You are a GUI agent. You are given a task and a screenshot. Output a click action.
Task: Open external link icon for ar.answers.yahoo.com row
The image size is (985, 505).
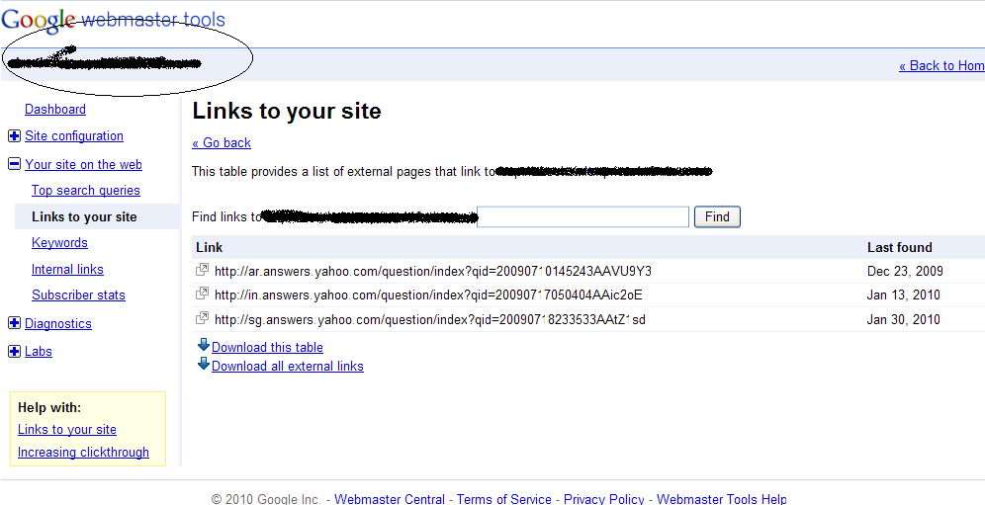pos(203,270)
